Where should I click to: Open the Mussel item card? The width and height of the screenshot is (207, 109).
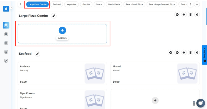pyautogui.click(x=155, y=74)
